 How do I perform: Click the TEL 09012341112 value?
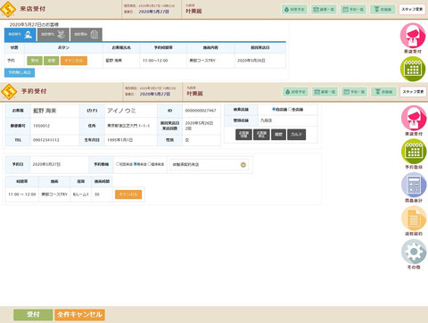46,140
